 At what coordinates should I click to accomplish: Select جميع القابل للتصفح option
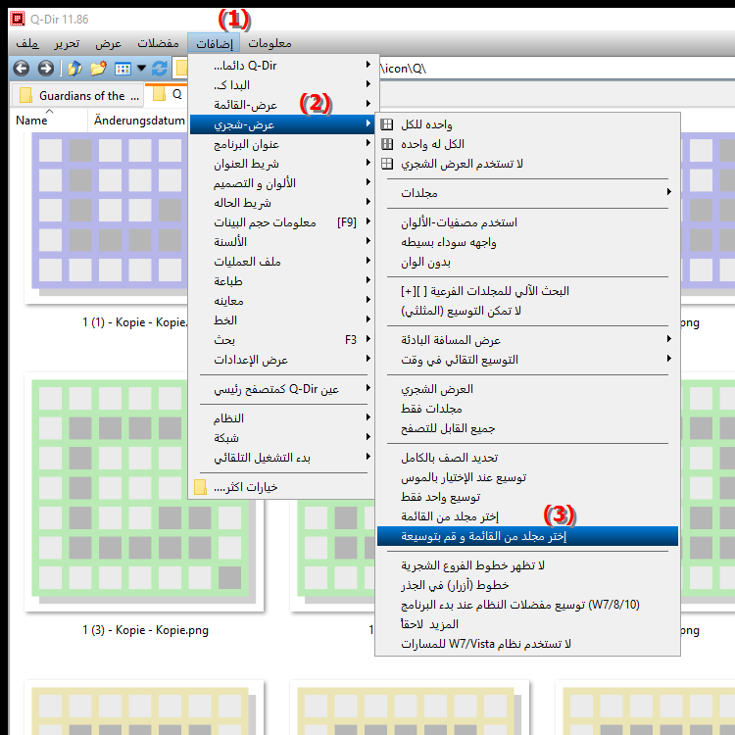click(527, 428)
